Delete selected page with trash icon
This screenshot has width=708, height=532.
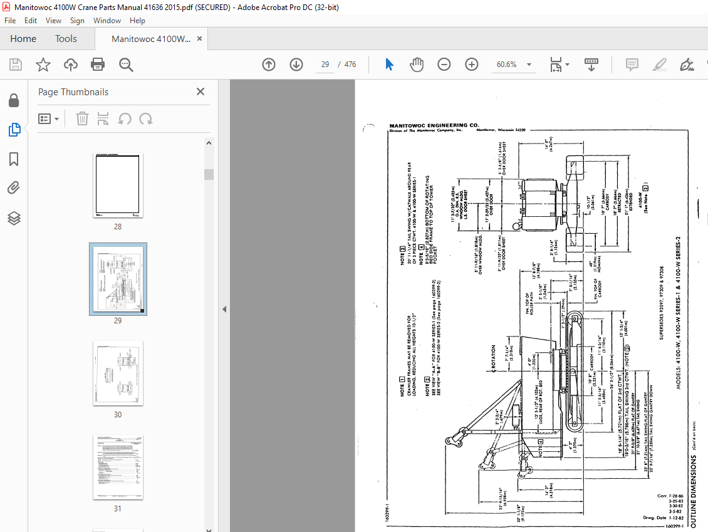coord(82,119)
